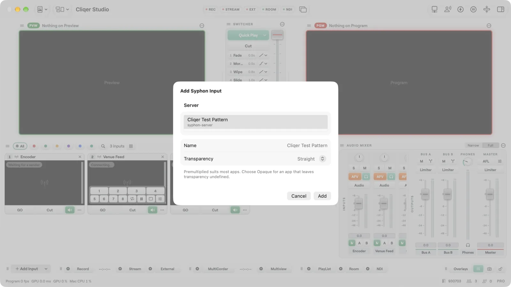Open the talkback person icon

pyautogui.click(x=448, y=10)
